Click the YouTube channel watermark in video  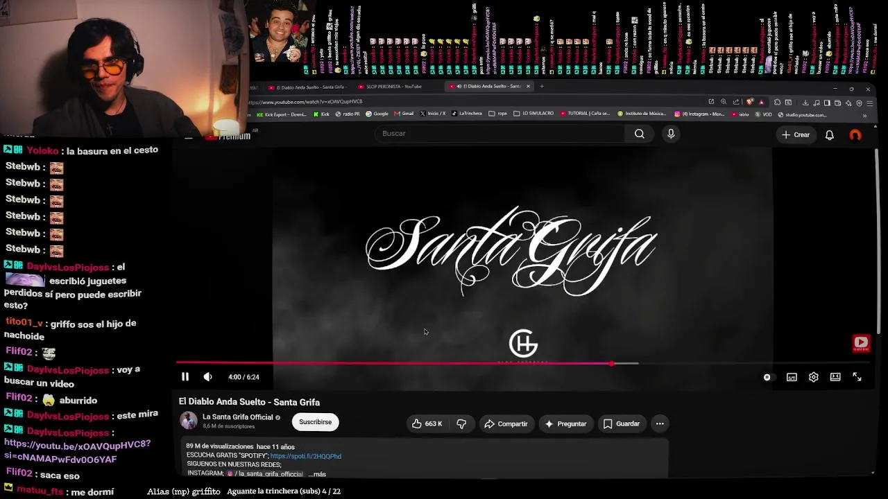tap(861, 342)
